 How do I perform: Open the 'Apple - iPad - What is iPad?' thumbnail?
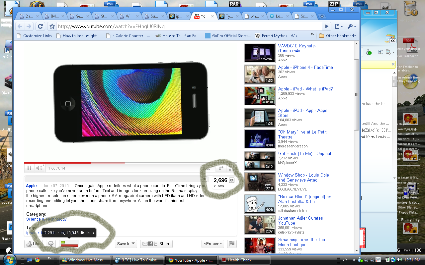pyautogui.click(x=260, y=96)
